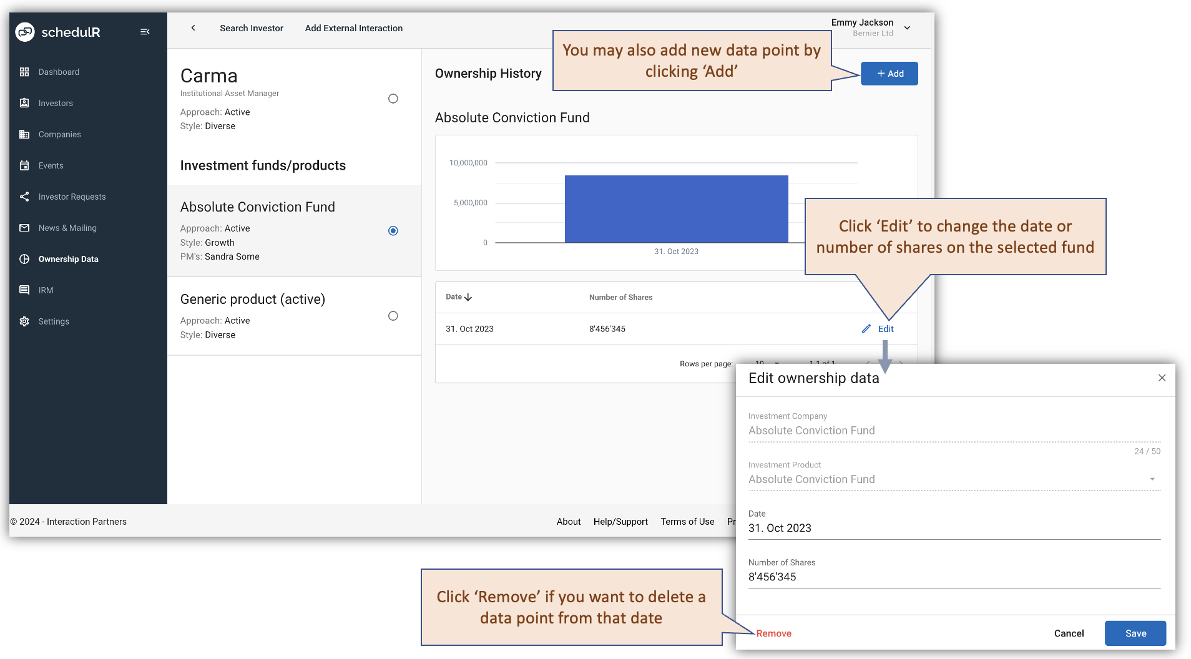
Task: Open Events via its calendar icon
Action: tap(24, 165)
